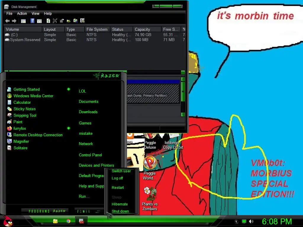Show hidden tray icons arrow
Viewport: 303px width, 227px height.
(x=236, y=222)
